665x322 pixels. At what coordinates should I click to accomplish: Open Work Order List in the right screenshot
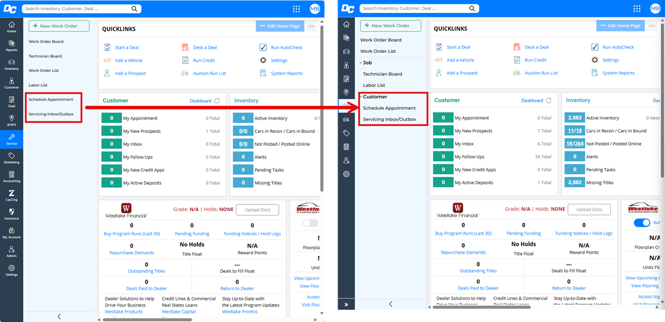[378, 51]
